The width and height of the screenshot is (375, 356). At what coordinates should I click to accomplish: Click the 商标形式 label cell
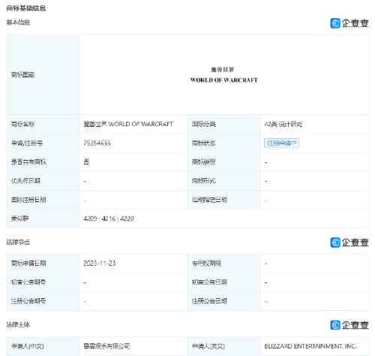click(223, 181)
